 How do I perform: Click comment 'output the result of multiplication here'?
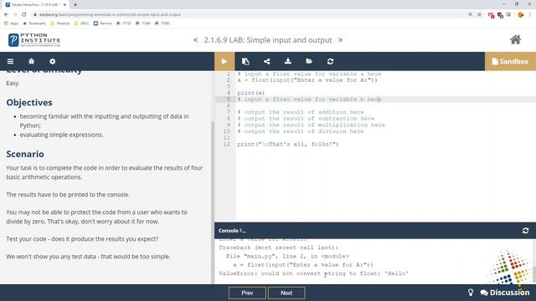[312, 125]
